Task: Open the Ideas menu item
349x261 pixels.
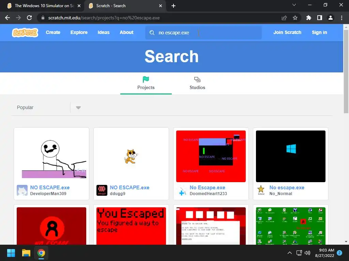Action: tap(104, 32)
